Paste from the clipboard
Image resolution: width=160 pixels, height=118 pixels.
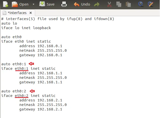tap(128, 4)
